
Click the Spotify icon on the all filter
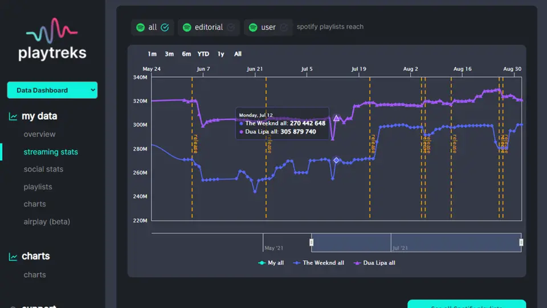(141, 27)
